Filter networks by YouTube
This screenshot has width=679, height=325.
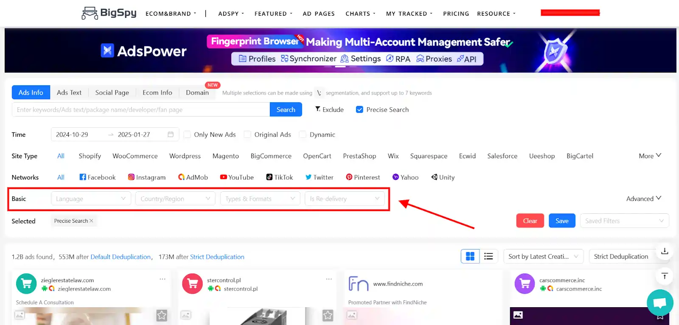pos(237,177)
